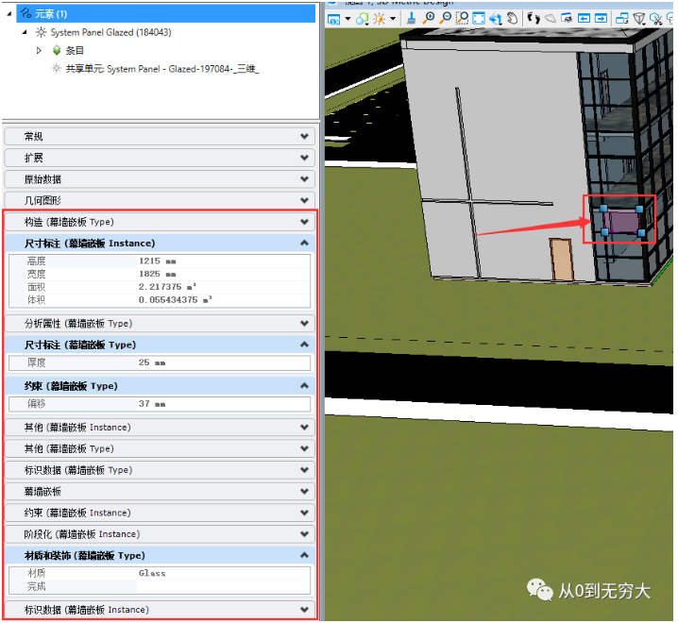The image size is (678, 623).
Task: Open the brightness dropdown arrow
Action: (x=393, y=19)
